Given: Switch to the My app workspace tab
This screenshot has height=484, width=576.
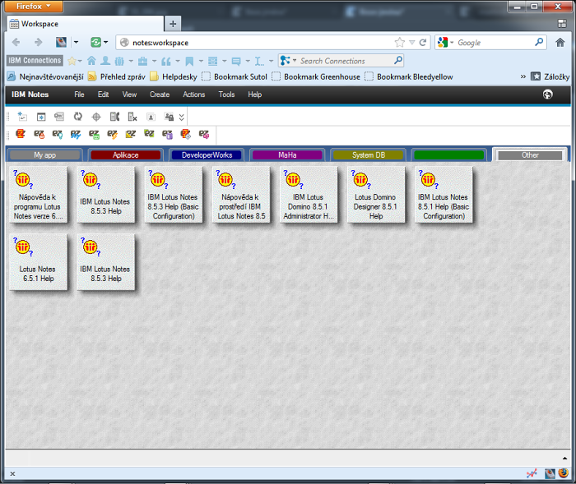Looking at the screenshot, I should pyautogui.click(x=44, y=155).
